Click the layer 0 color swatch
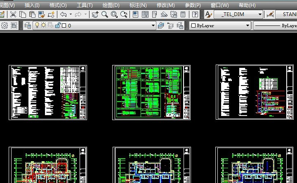Viewport: 297px width, 183px height. click(64, 25)
